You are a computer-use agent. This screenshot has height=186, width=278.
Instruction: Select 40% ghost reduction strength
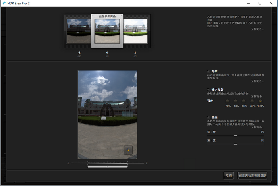coord(236,101)
